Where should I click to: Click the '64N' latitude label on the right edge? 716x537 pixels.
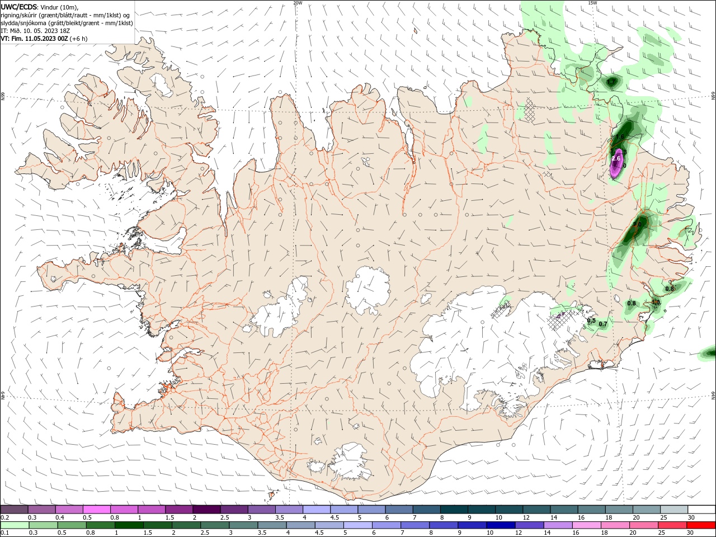(x=713, y=395)
